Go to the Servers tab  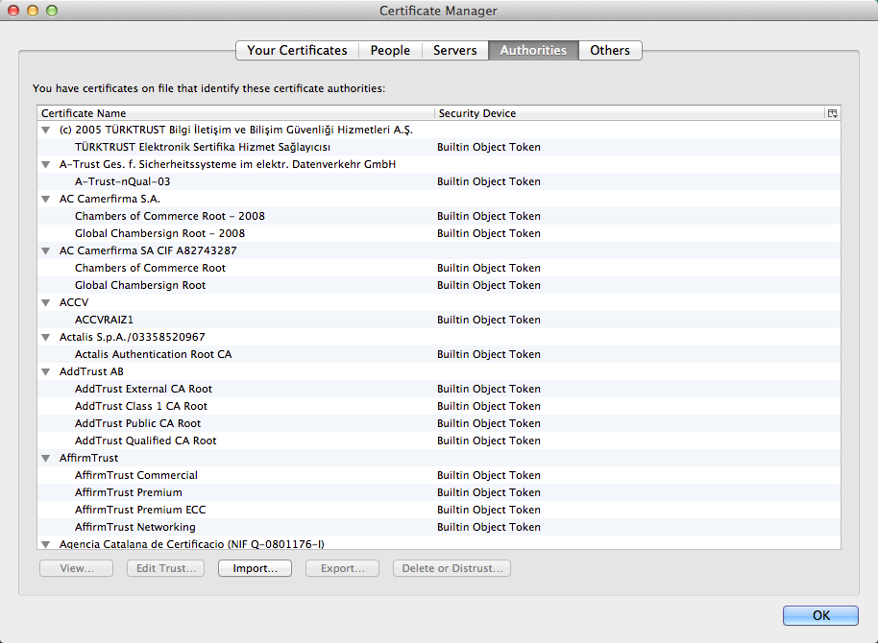[x=454, y=50]
